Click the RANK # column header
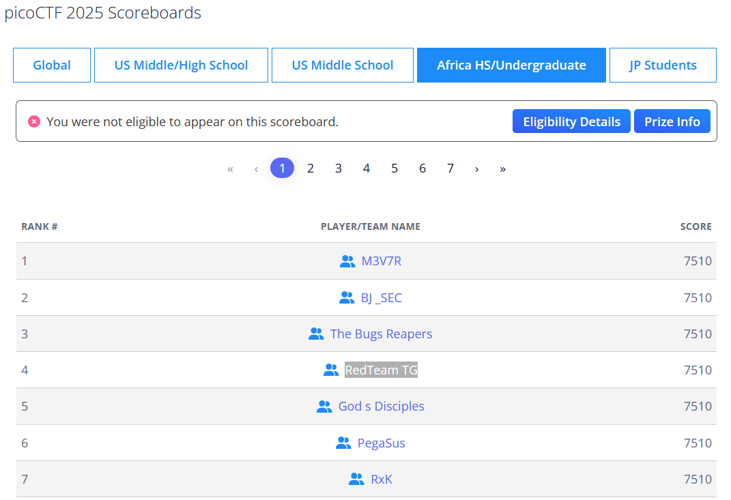This screenshot has width=731, height=500. point(40,226)
